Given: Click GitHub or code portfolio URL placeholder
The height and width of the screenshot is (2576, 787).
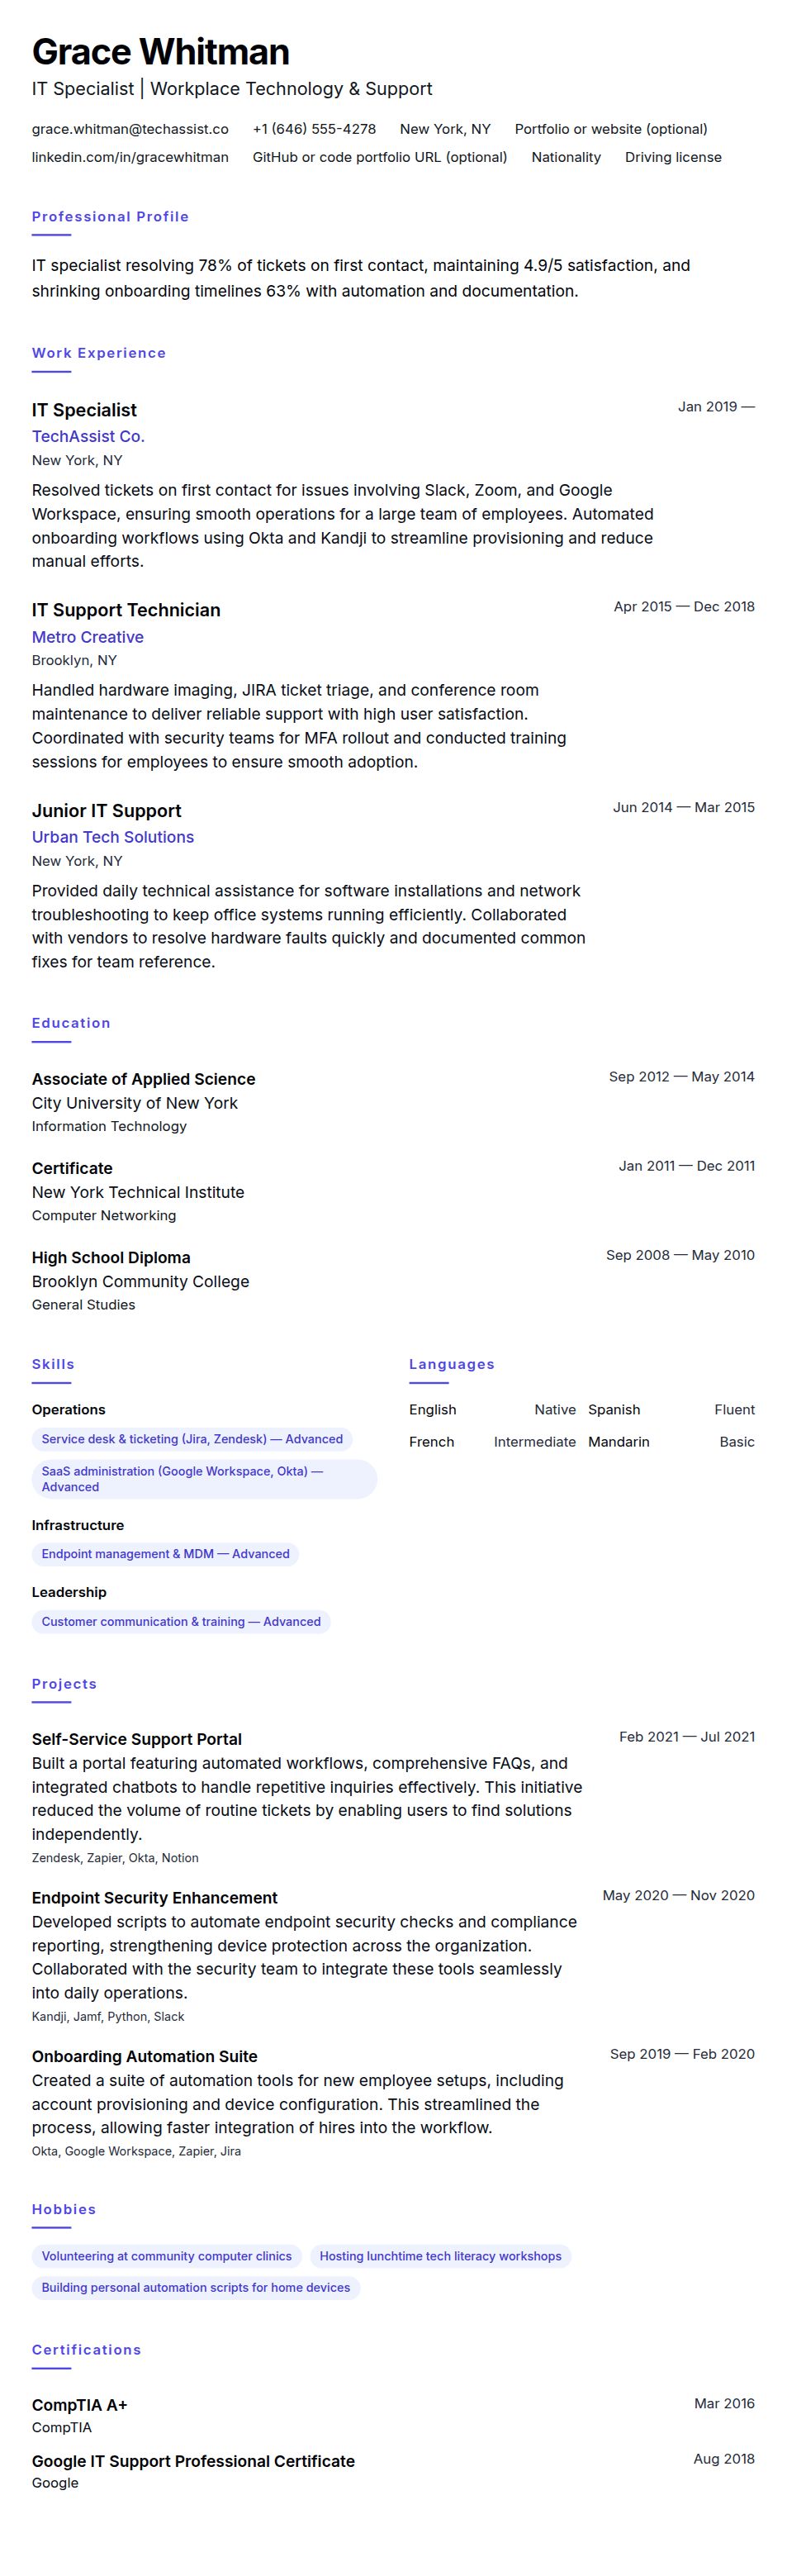Looking at the screenshot, I should pos(380,157).
